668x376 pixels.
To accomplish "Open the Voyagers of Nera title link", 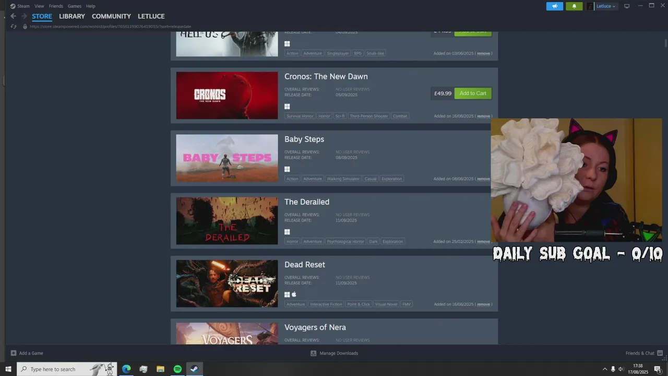I will click(x=315, y=327).
